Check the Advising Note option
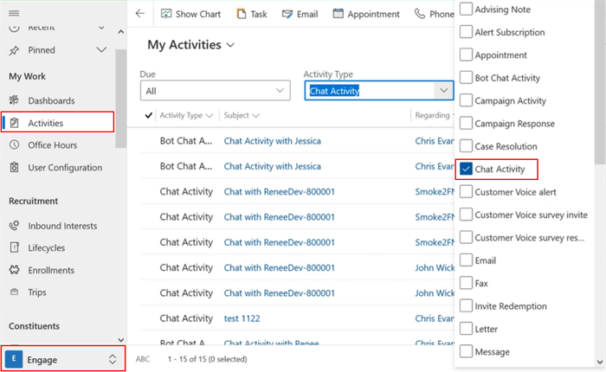Screen dimensions: 606x372 [x=466, y=10]
